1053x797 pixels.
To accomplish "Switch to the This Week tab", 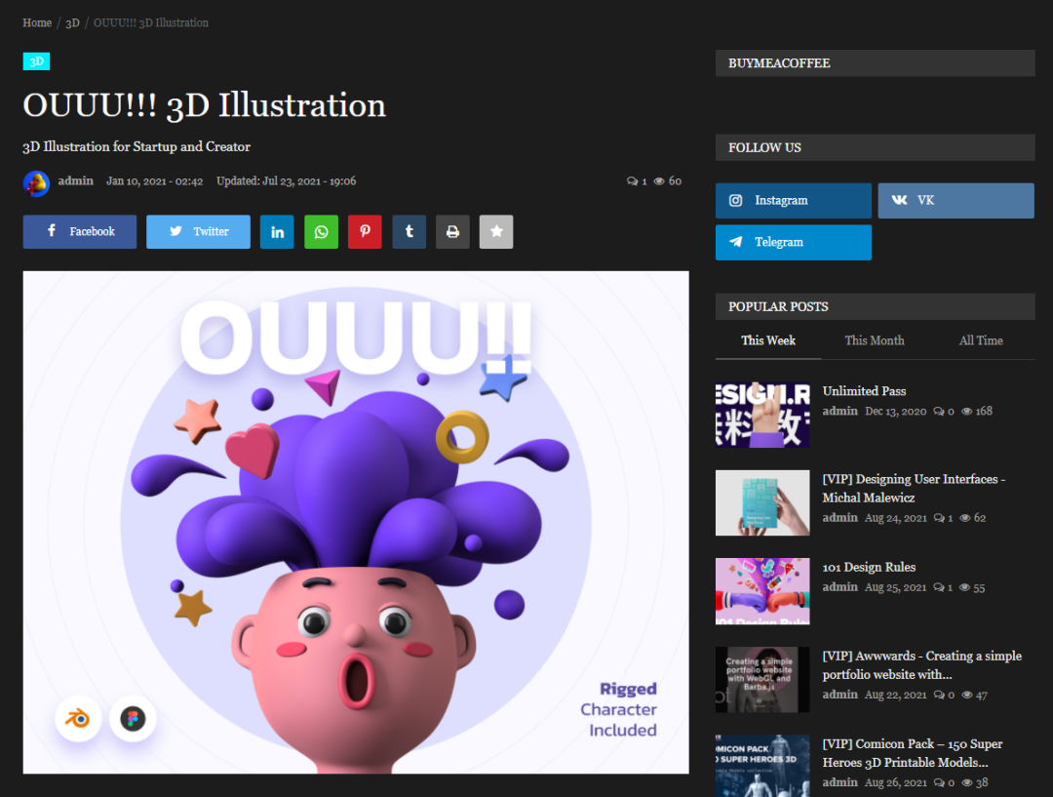I will click(x=768, y=340).
